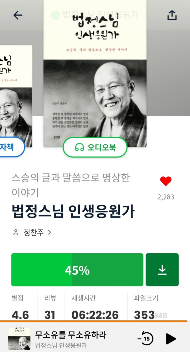Tap the mini player cover thumbnail
Image resolution: width=190 pixels, height=352 pixels.
coord(19,339)
